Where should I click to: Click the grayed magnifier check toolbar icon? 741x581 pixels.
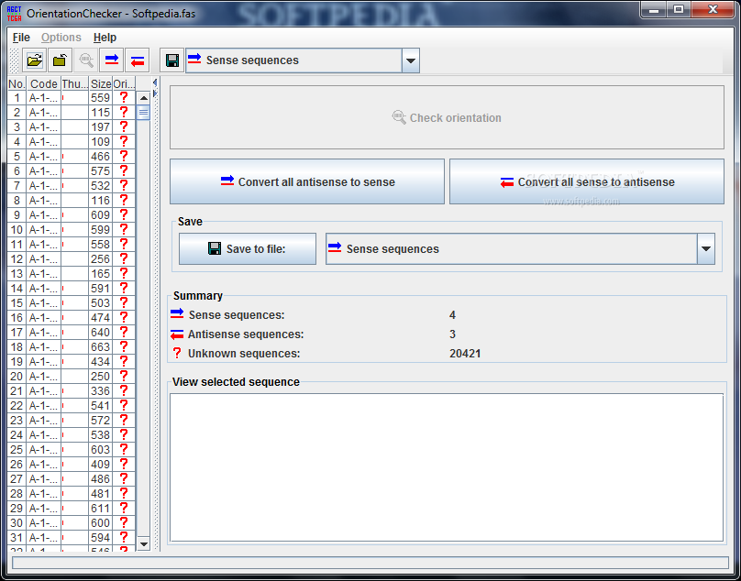click(86, 60)
